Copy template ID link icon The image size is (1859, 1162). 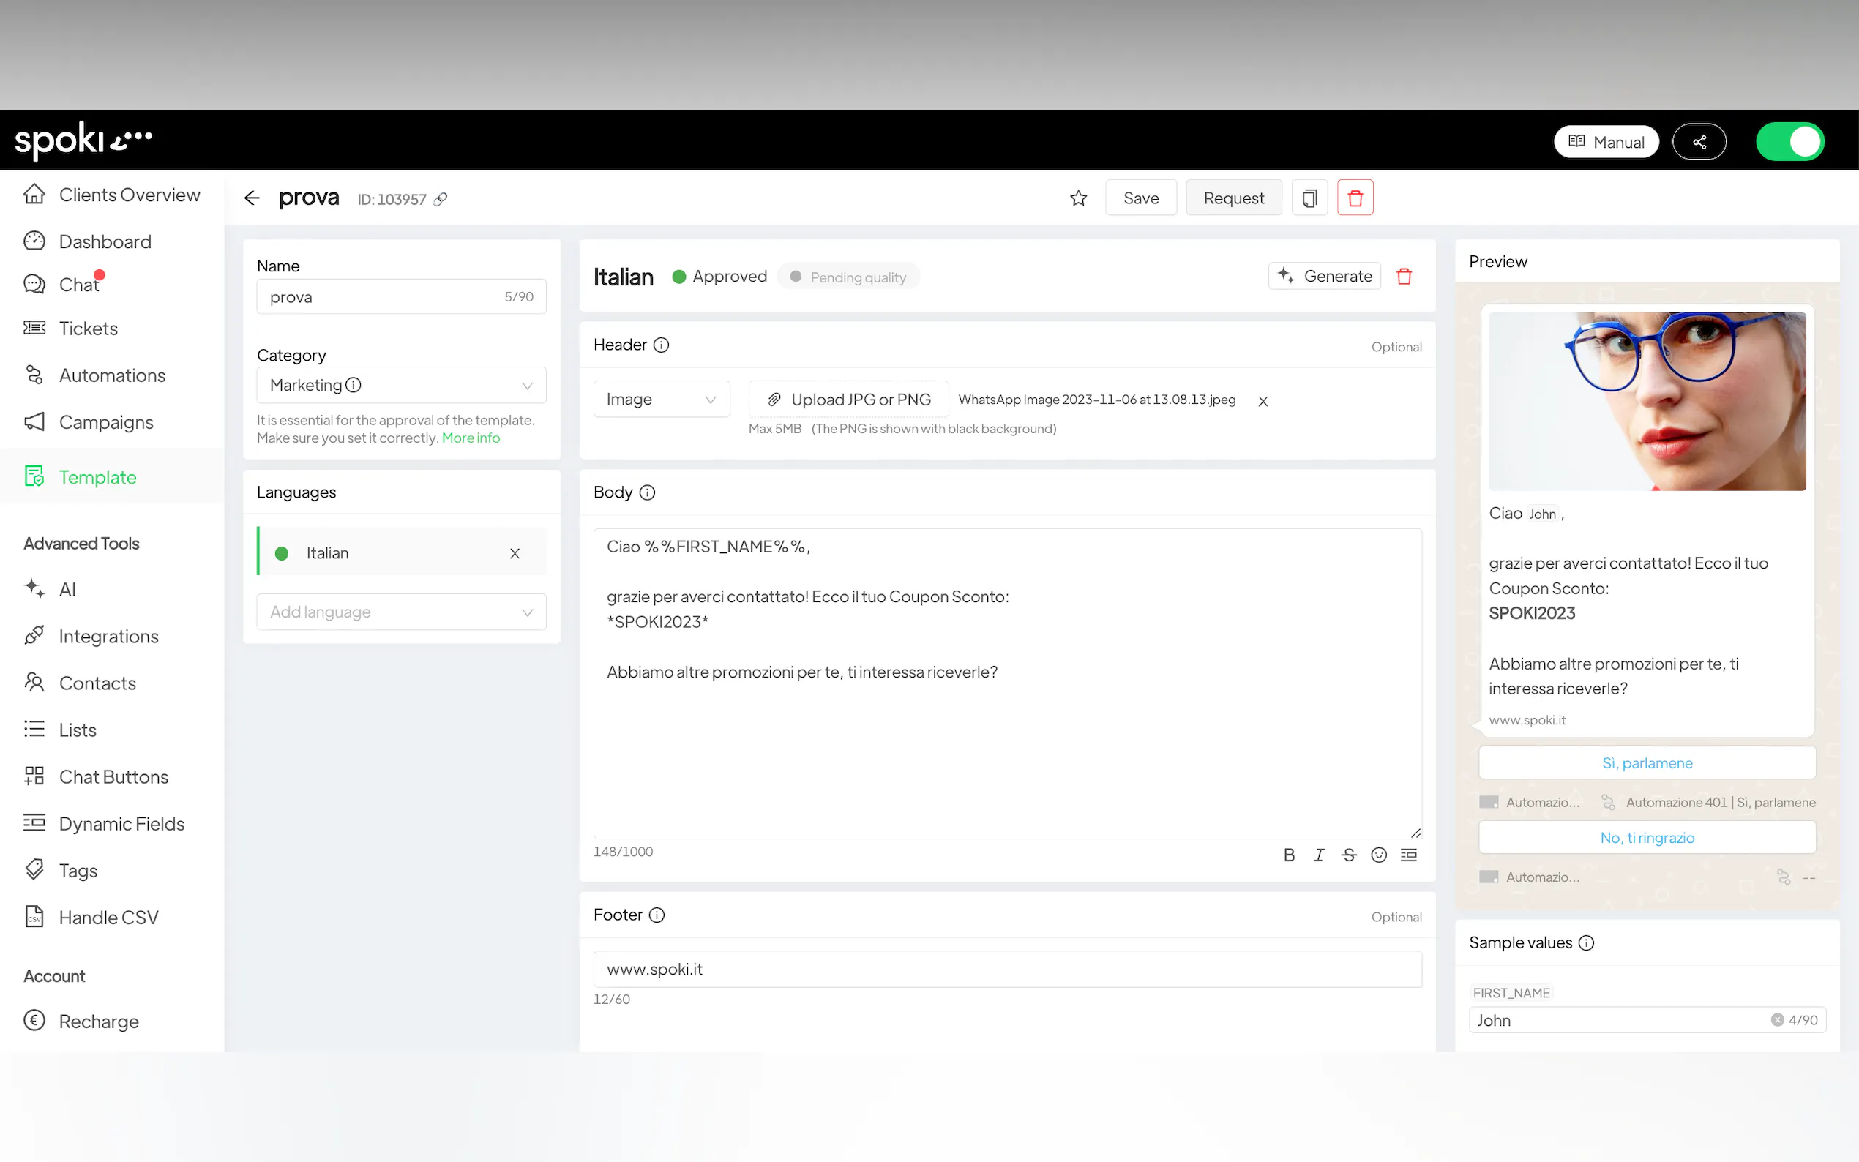point(441,200)
